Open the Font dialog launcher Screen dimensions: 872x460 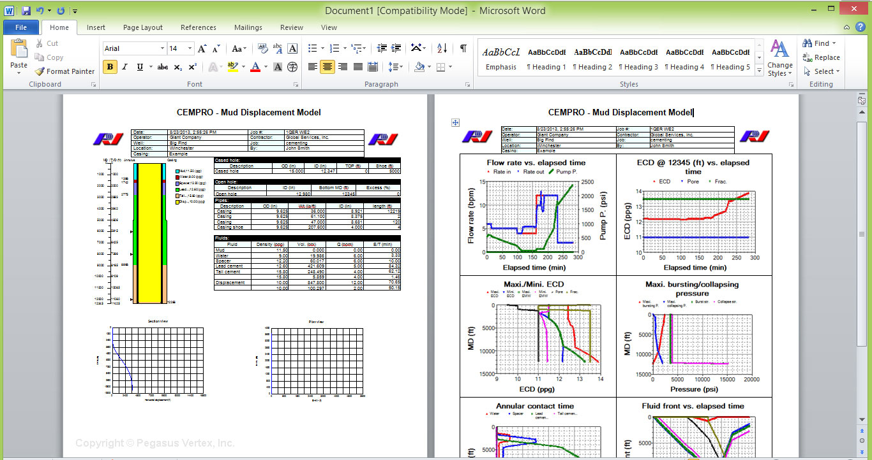(296, 84)
